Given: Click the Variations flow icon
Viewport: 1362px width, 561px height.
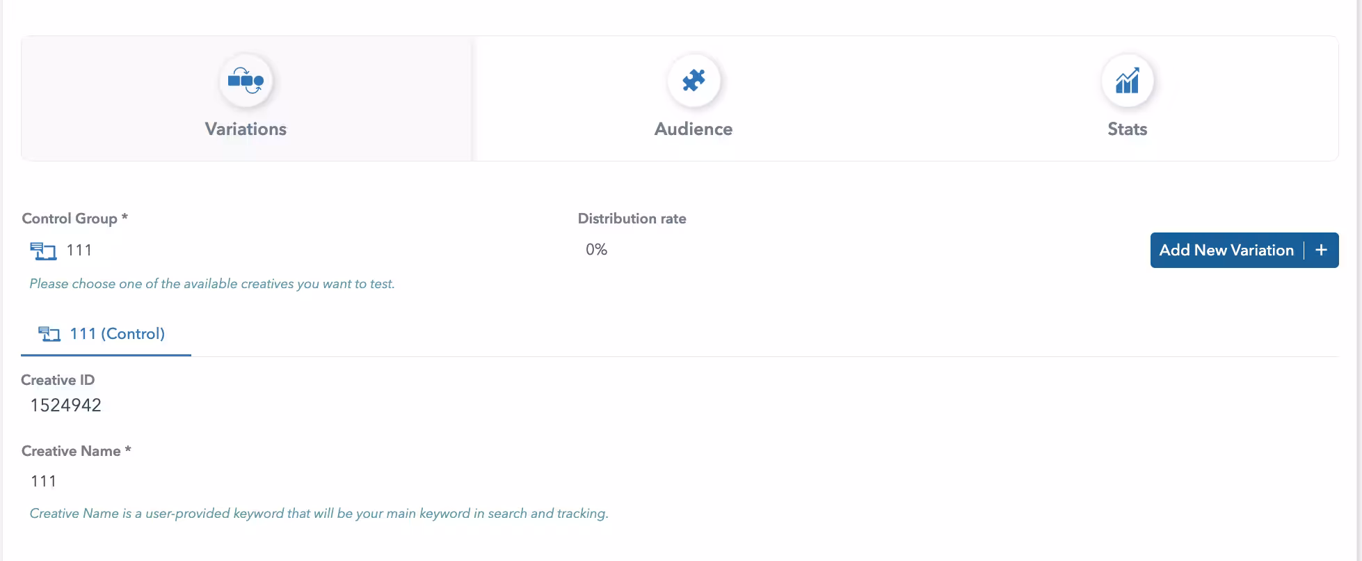Looking at the screenshot, I should (246, 81).
